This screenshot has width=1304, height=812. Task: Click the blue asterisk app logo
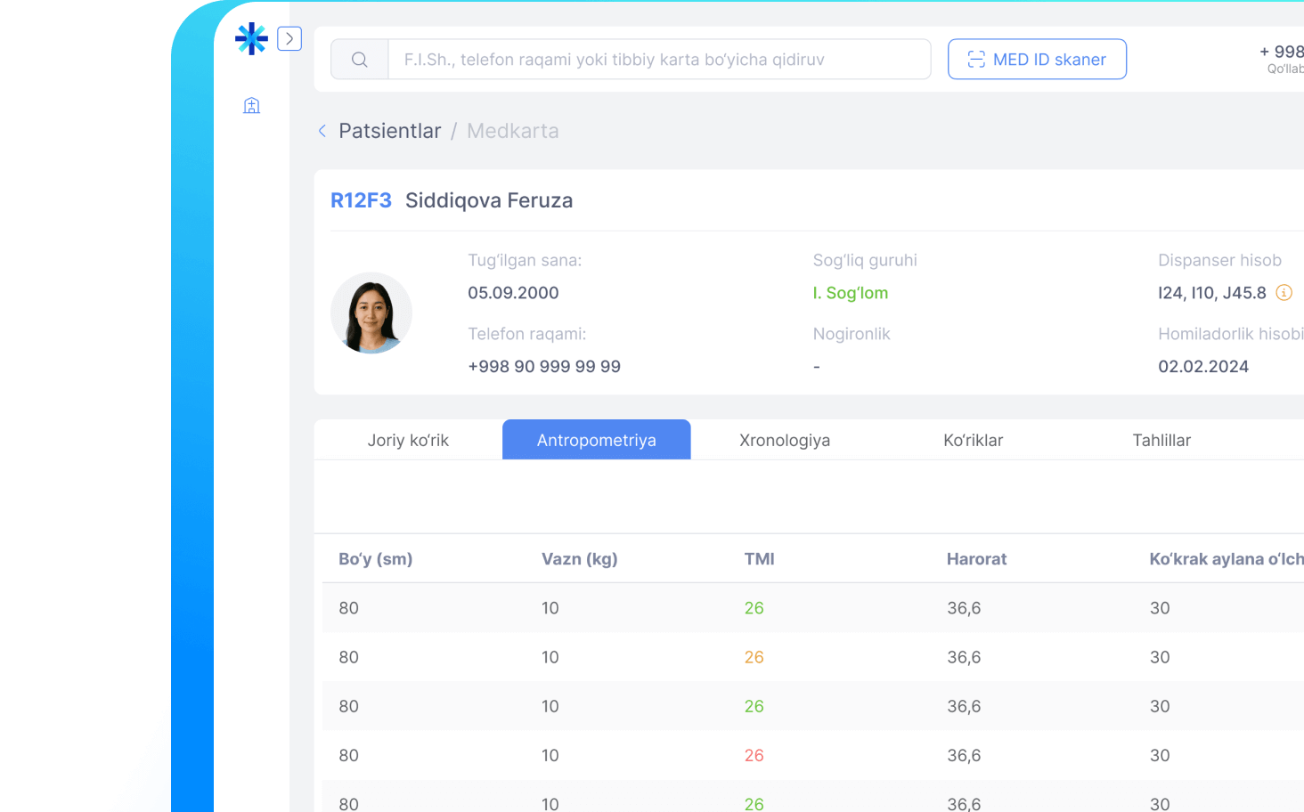251,38
